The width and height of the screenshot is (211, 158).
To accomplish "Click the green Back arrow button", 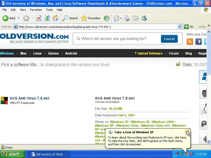I will [x=5, y=18].
